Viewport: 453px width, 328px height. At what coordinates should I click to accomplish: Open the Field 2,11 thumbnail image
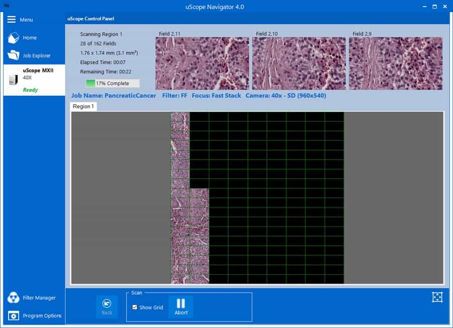tap(202, 63)
